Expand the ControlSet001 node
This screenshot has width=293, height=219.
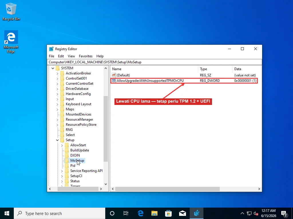coord(57,79)
